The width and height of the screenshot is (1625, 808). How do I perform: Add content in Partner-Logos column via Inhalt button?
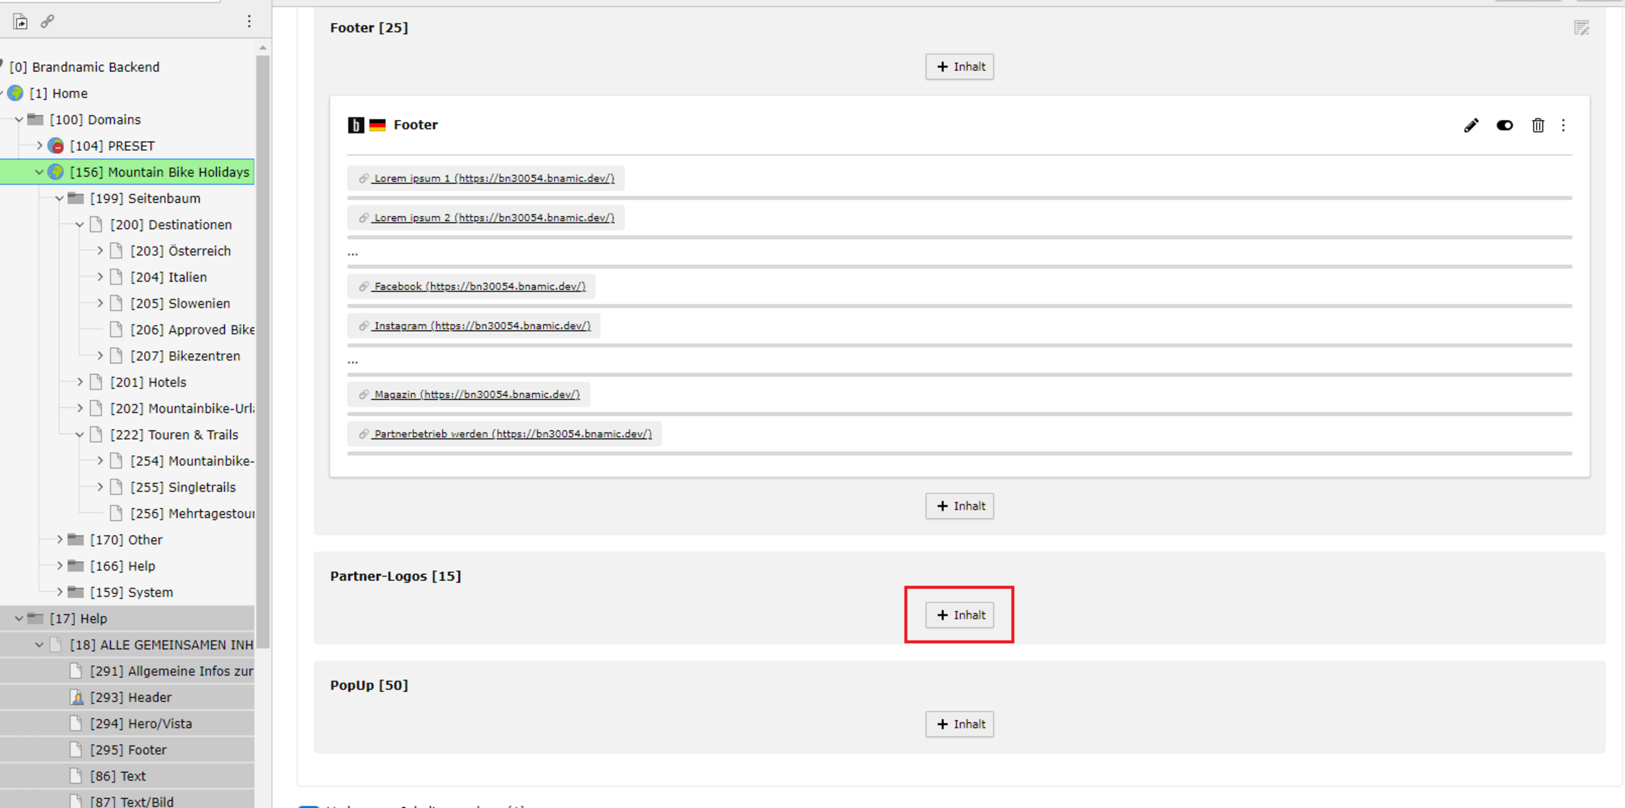pyautogui.click(x=959, y=615)
